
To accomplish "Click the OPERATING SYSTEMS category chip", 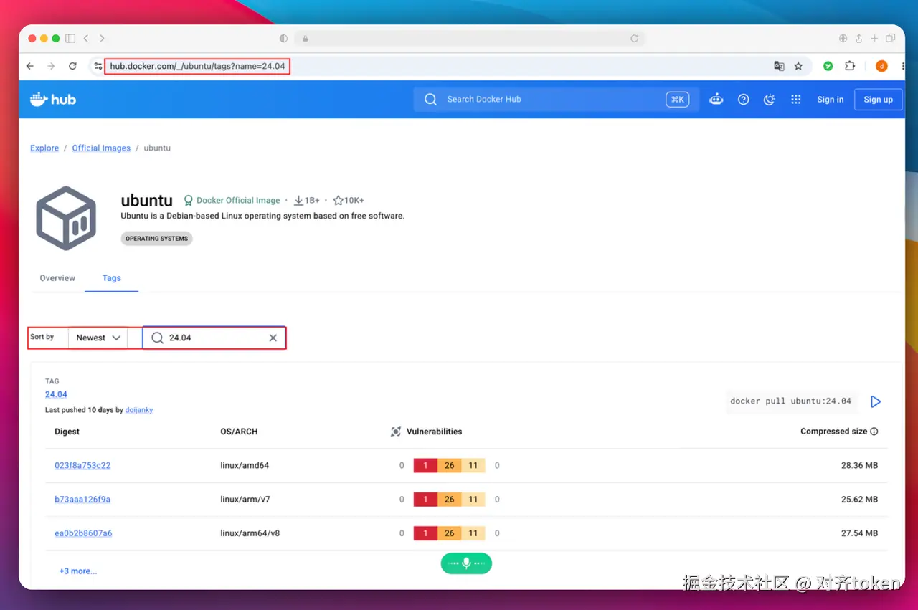I will [x=156, y=239].
